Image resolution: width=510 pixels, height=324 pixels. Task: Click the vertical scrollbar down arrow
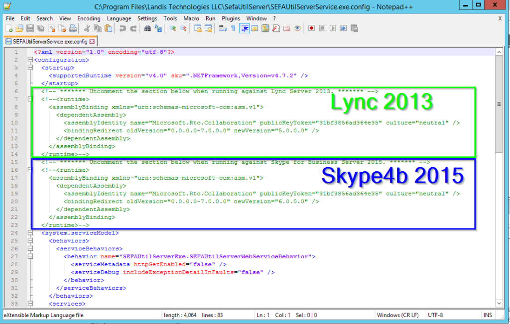tap(499, 303)
